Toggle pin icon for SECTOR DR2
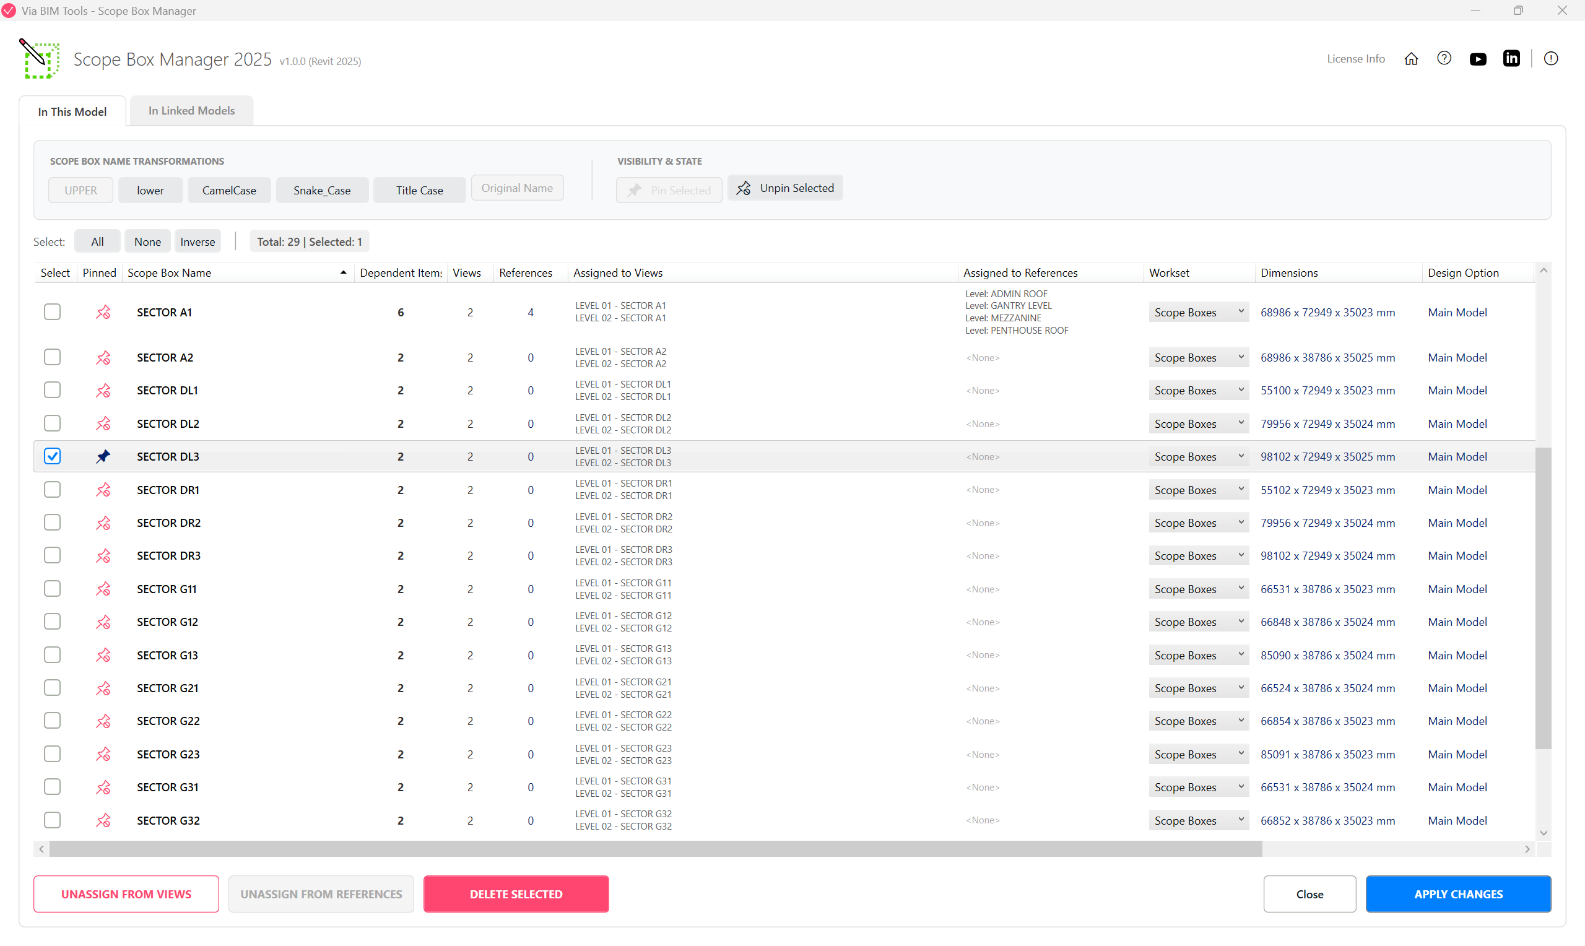 (x=103, y=523)
